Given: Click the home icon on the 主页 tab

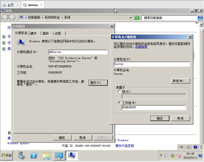Looking at the screenshot, I should pyautogui.click(x=5, y=5).
